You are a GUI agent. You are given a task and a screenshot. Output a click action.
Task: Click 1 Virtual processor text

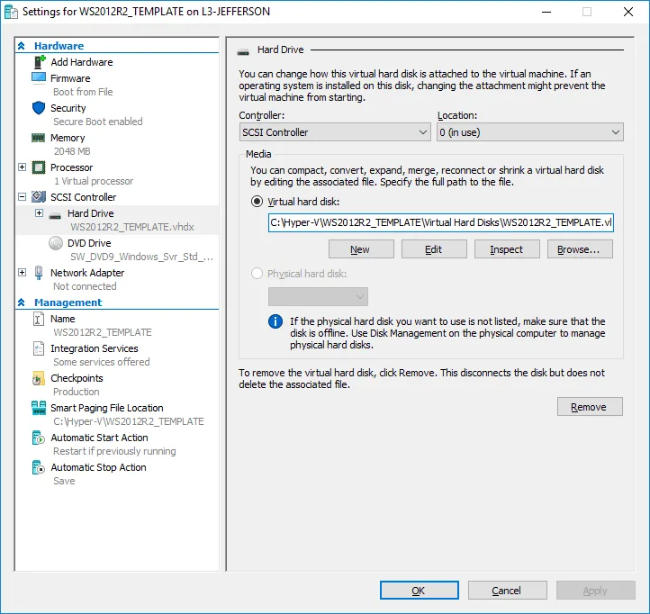click(94, 181)
